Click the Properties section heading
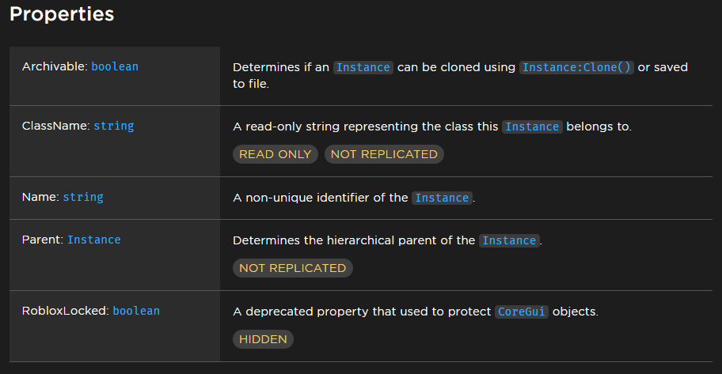This screenshot has height=374, width=722. coord(62,13)
